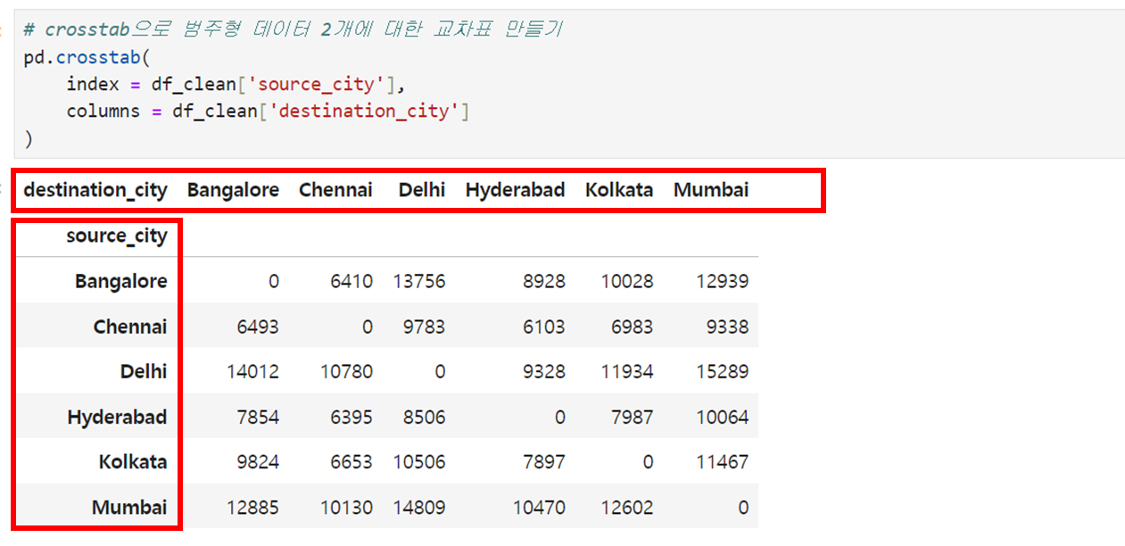The image size is (1125, 546).
Task: Select the Chennai column header
Action: 335,190
